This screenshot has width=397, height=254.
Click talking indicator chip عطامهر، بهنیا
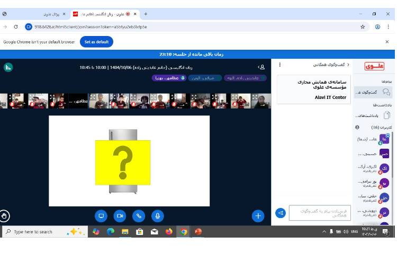[x=169, y=78]
